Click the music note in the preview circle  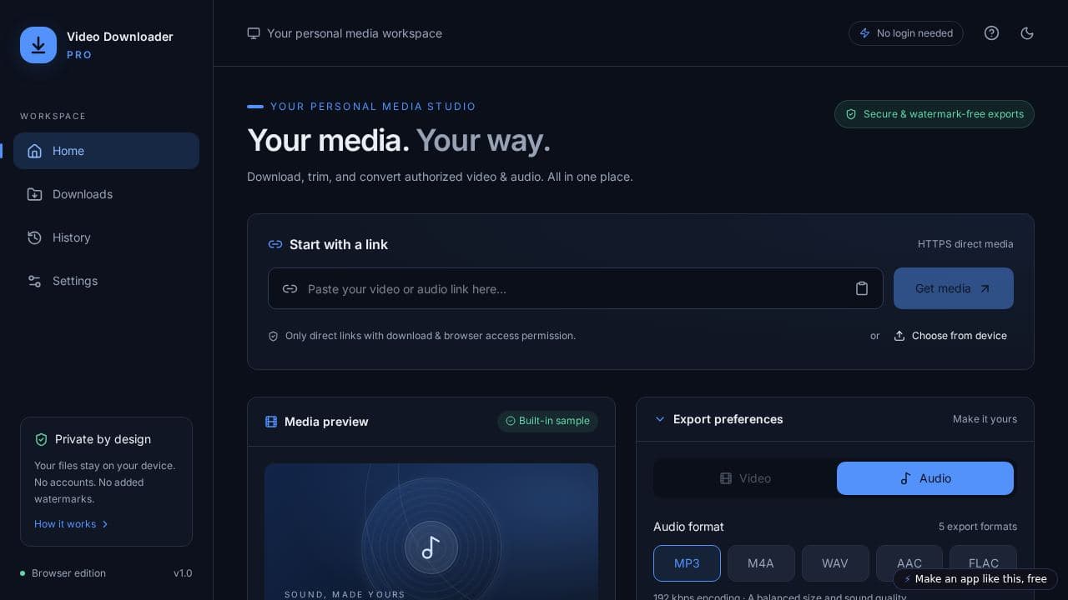(x=431, y=547)
